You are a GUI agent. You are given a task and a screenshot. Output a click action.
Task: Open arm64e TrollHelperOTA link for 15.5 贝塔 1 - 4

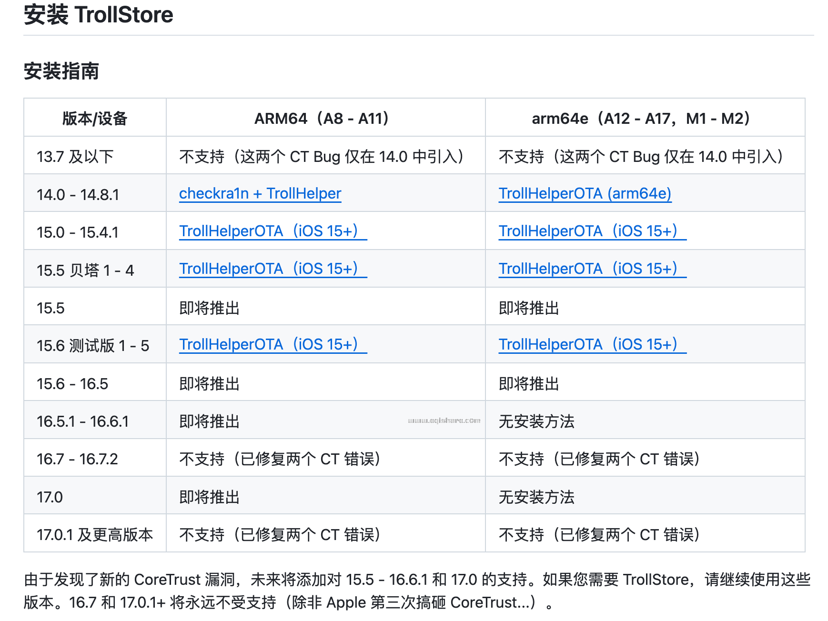[592, 269]
